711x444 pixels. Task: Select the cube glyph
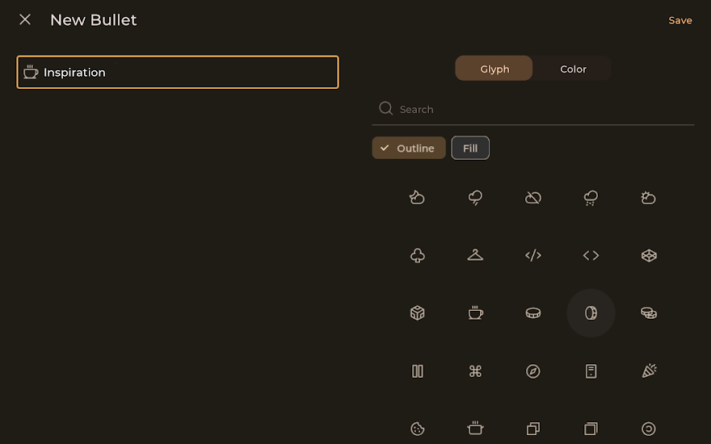pyautogui.click(x=418, y=313)
